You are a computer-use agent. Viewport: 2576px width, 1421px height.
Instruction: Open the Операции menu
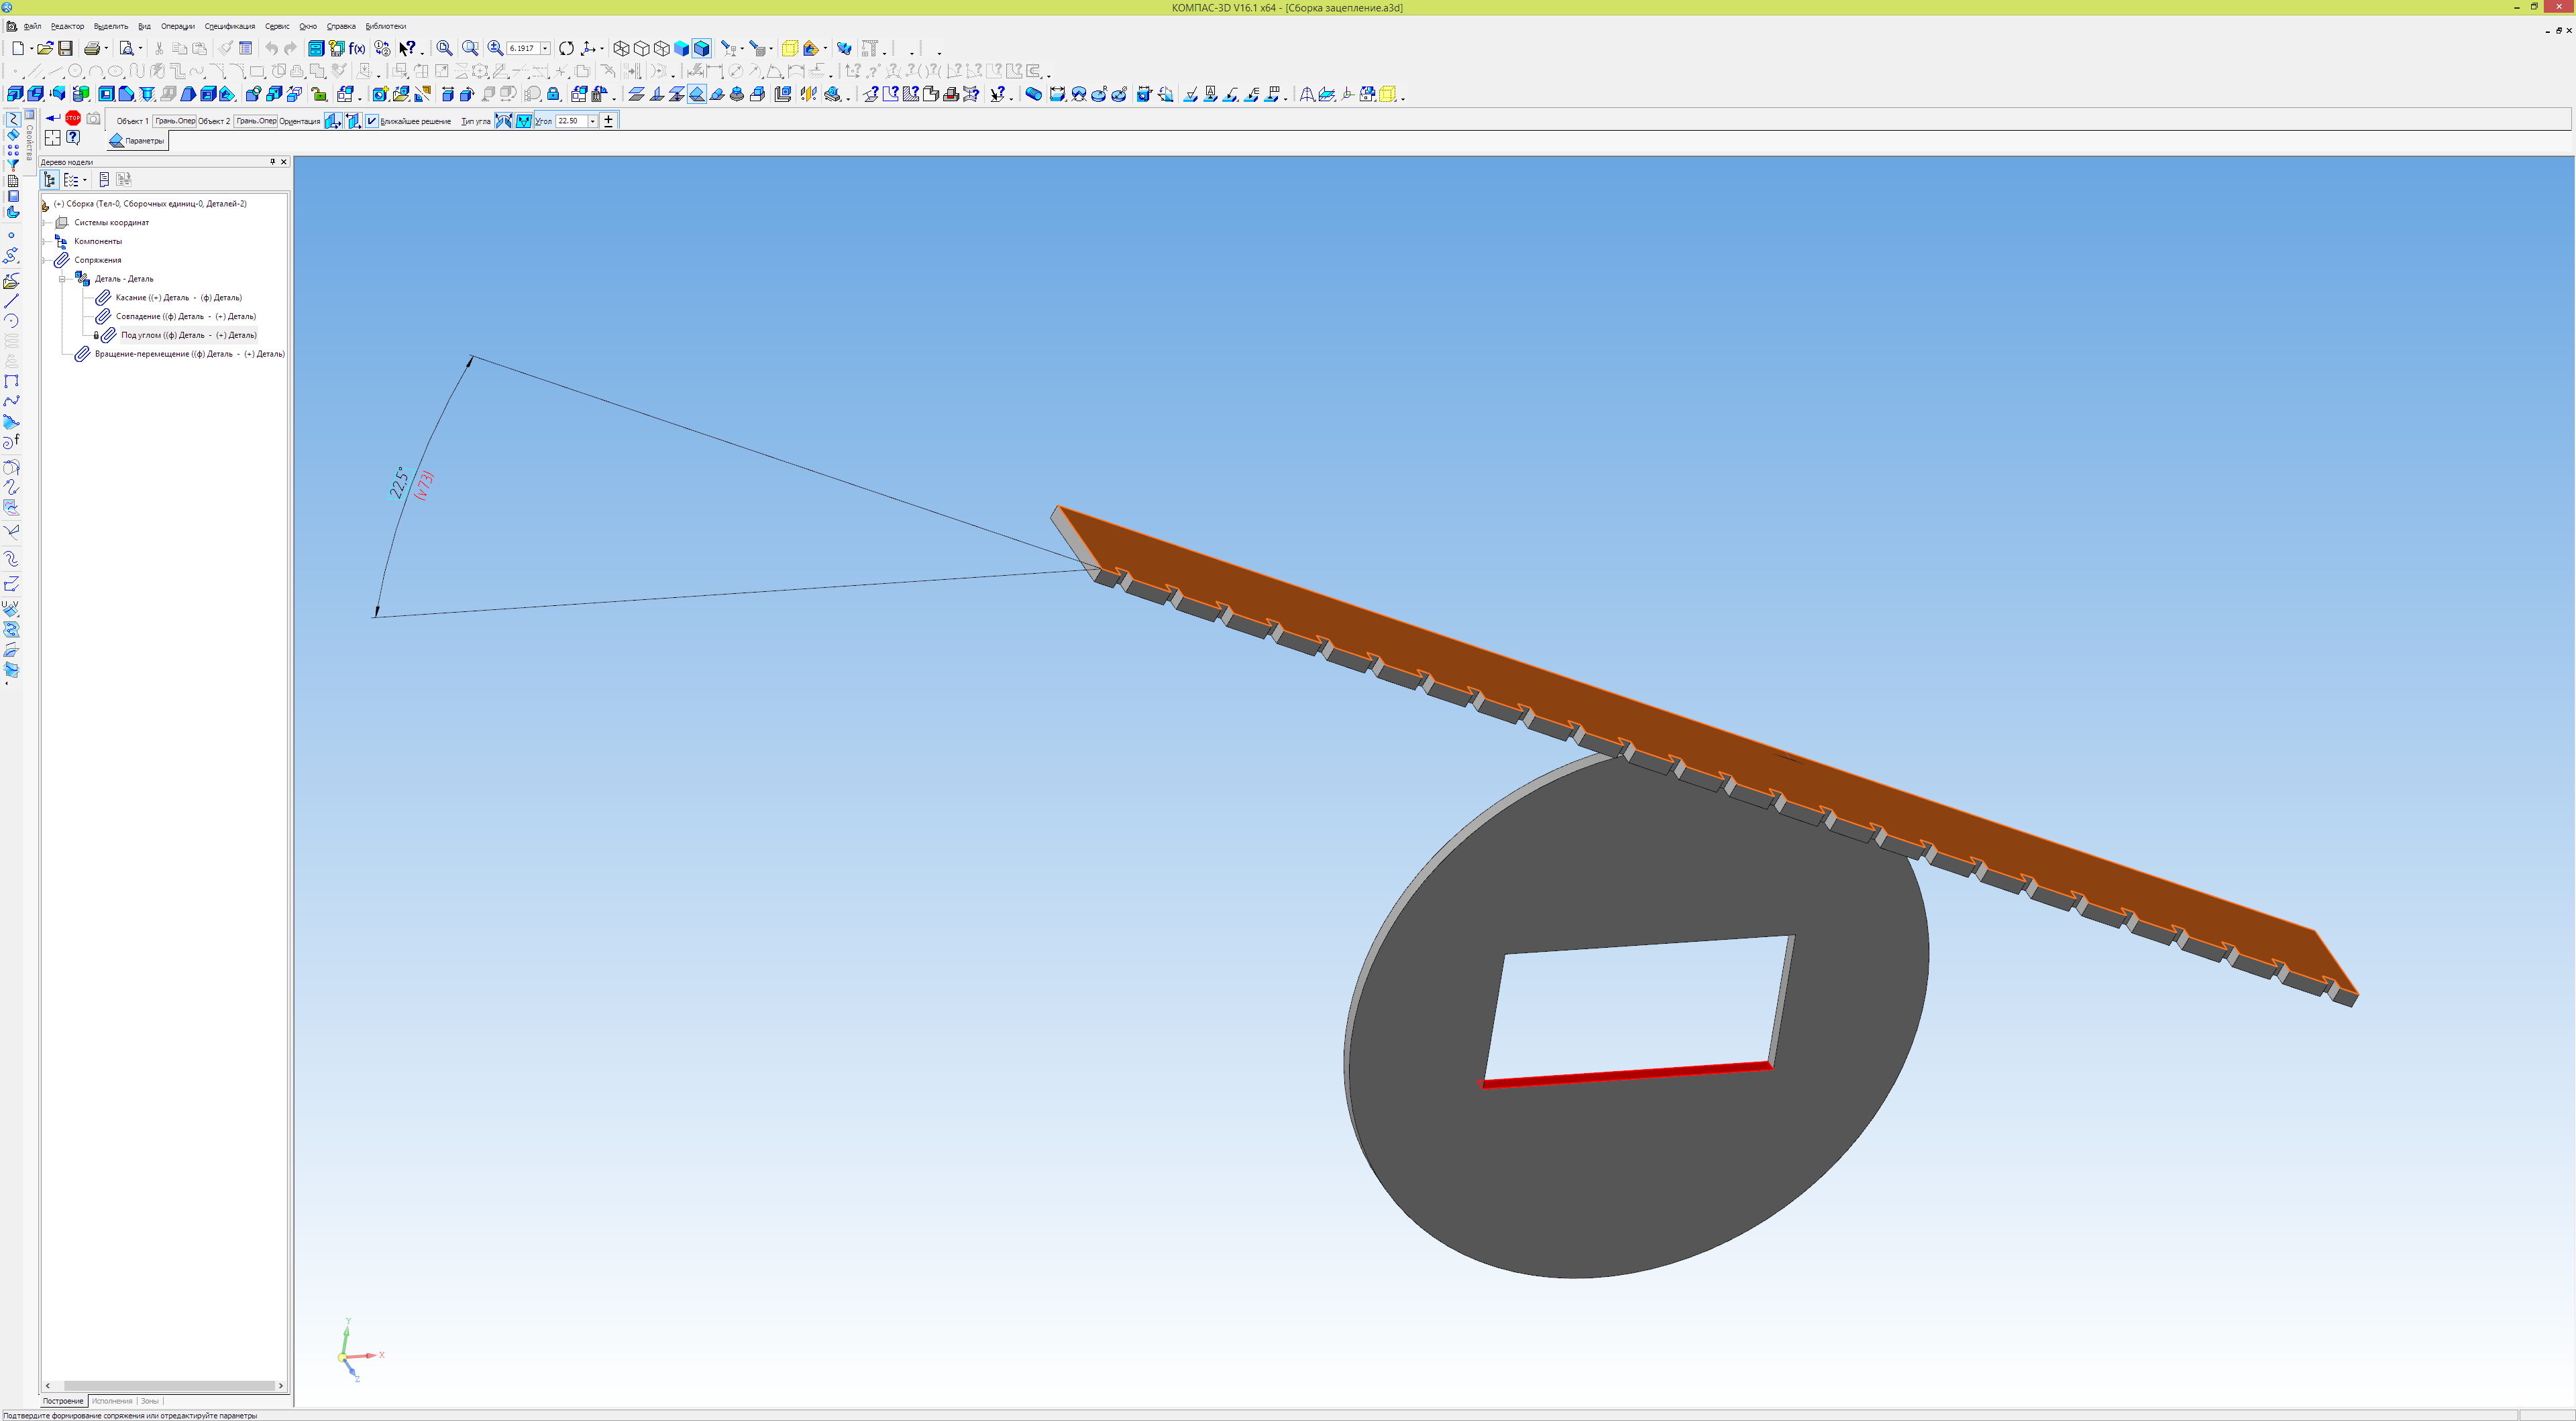tap(178, 26)
